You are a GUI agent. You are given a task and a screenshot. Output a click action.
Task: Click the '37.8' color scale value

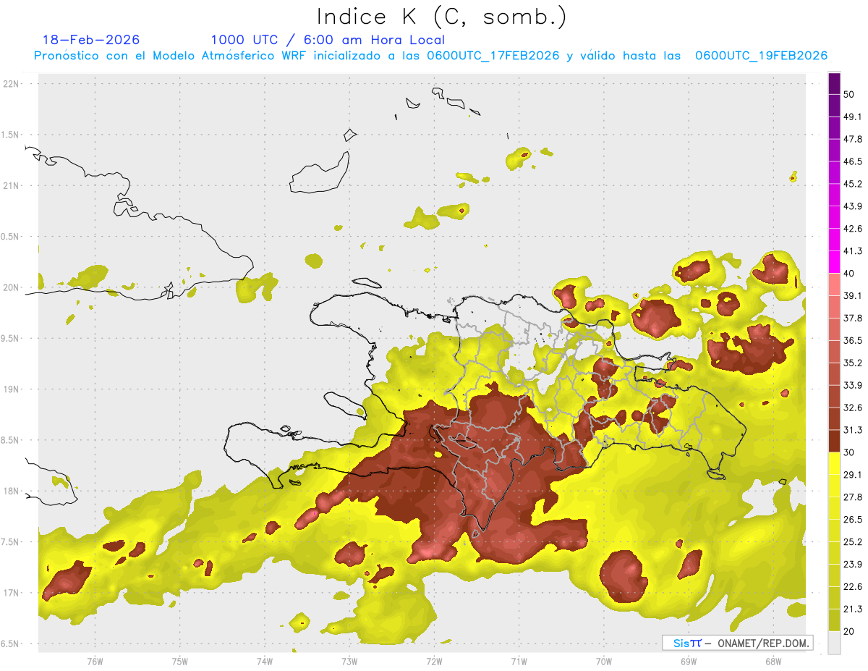(853, 318)
